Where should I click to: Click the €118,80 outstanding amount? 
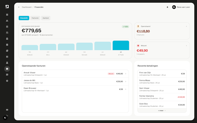[x=143, y=31]
